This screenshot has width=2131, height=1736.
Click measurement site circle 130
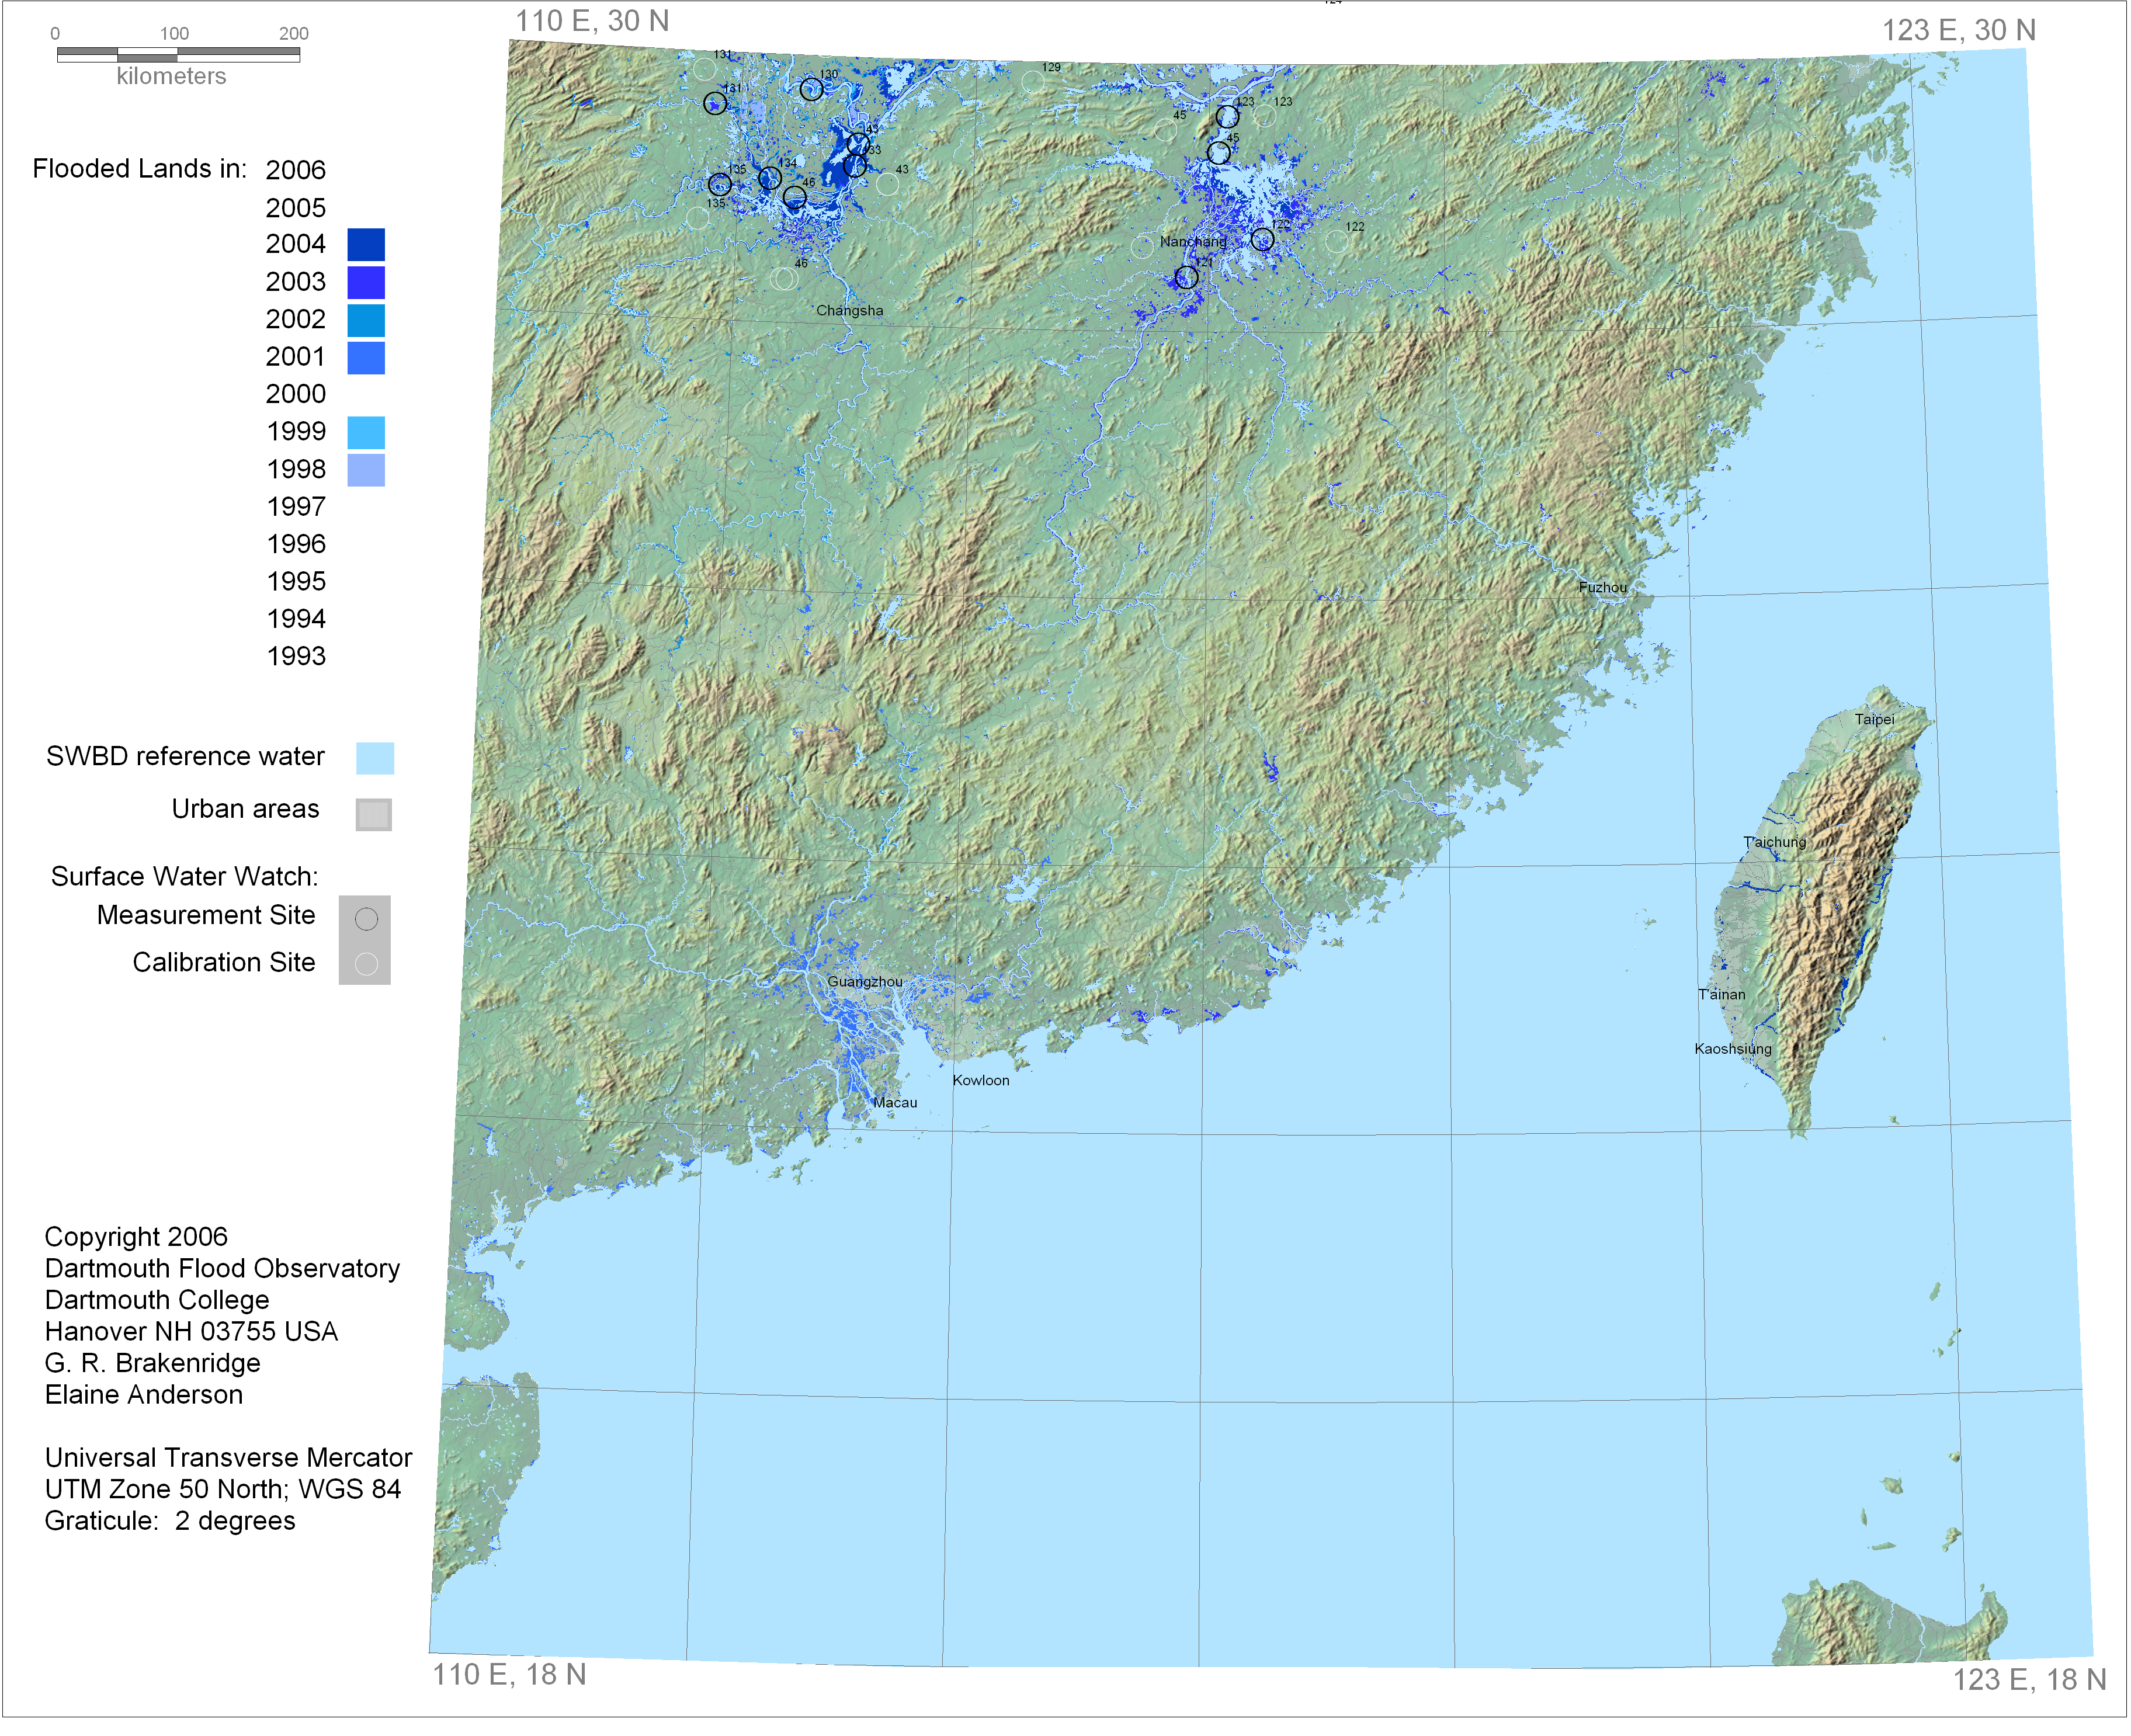coord(811,90)
